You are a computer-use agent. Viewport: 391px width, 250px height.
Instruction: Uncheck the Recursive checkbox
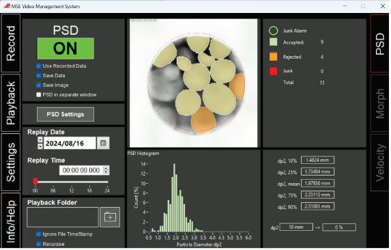click(38, 244)
